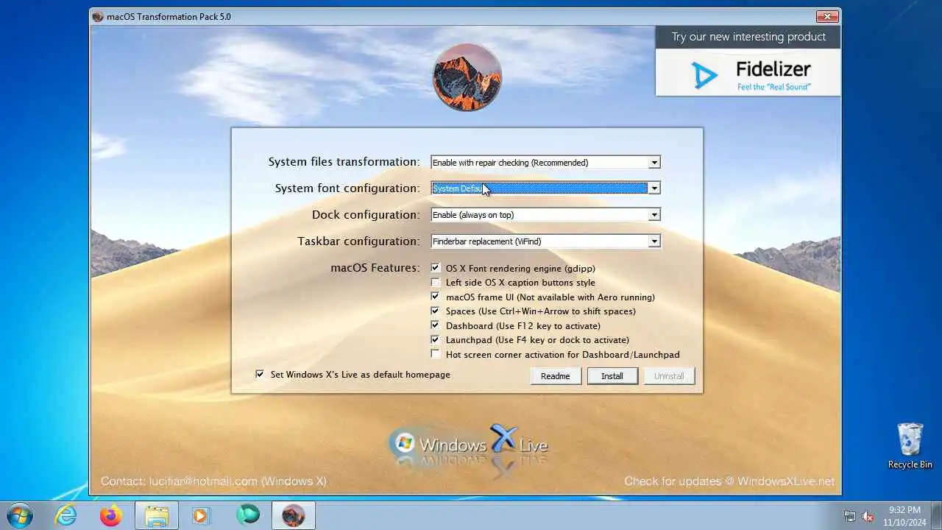Click 'Check for updates @ WindowsXLive.net' text
Viewport: 942px width, 530px height.
729,481
